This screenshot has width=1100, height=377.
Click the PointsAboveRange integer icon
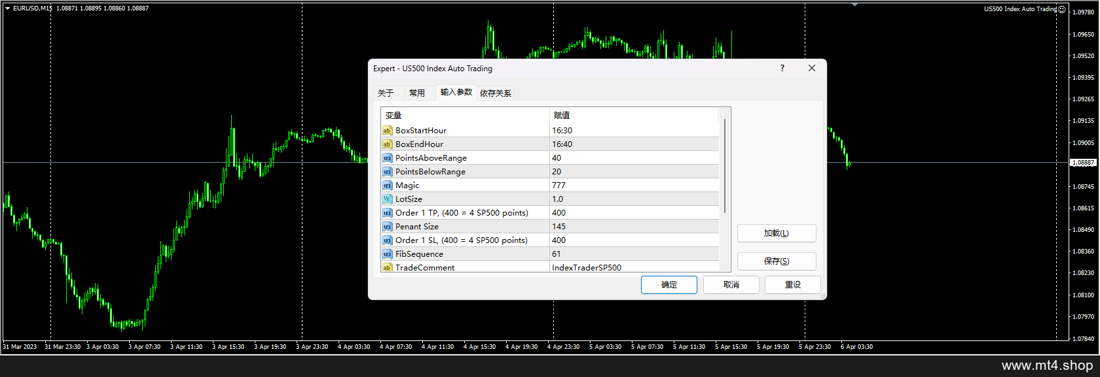coord(387,158)
